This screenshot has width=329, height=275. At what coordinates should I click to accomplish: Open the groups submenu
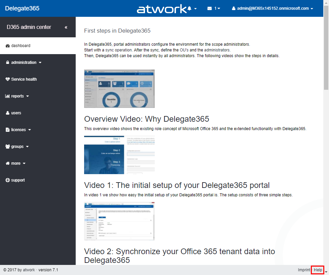tap(17, 147)
